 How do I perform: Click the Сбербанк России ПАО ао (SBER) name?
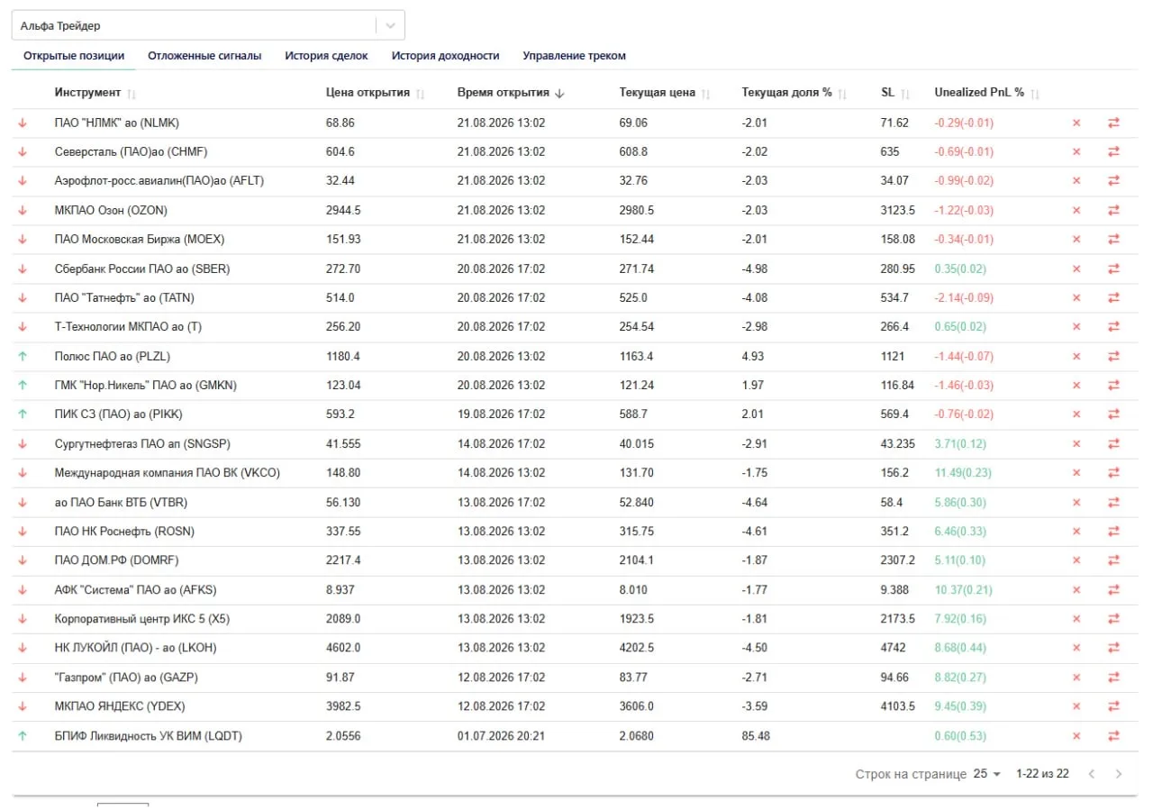[142, 268]
